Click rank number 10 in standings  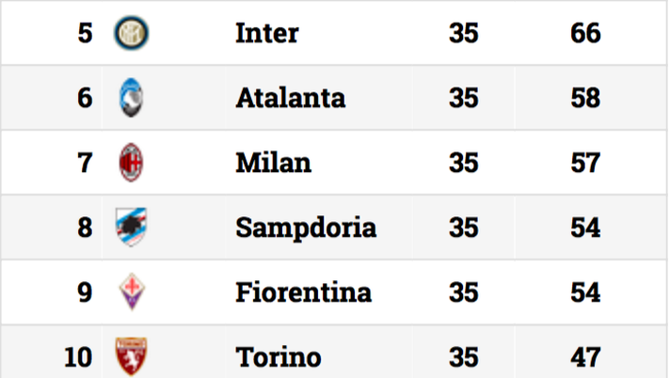(x=78, y=357)
